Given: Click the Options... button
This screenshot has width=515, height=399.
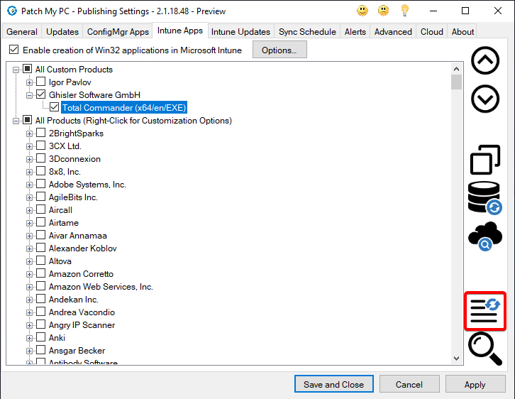Looking at the screenshot, I should coord(279,50).
